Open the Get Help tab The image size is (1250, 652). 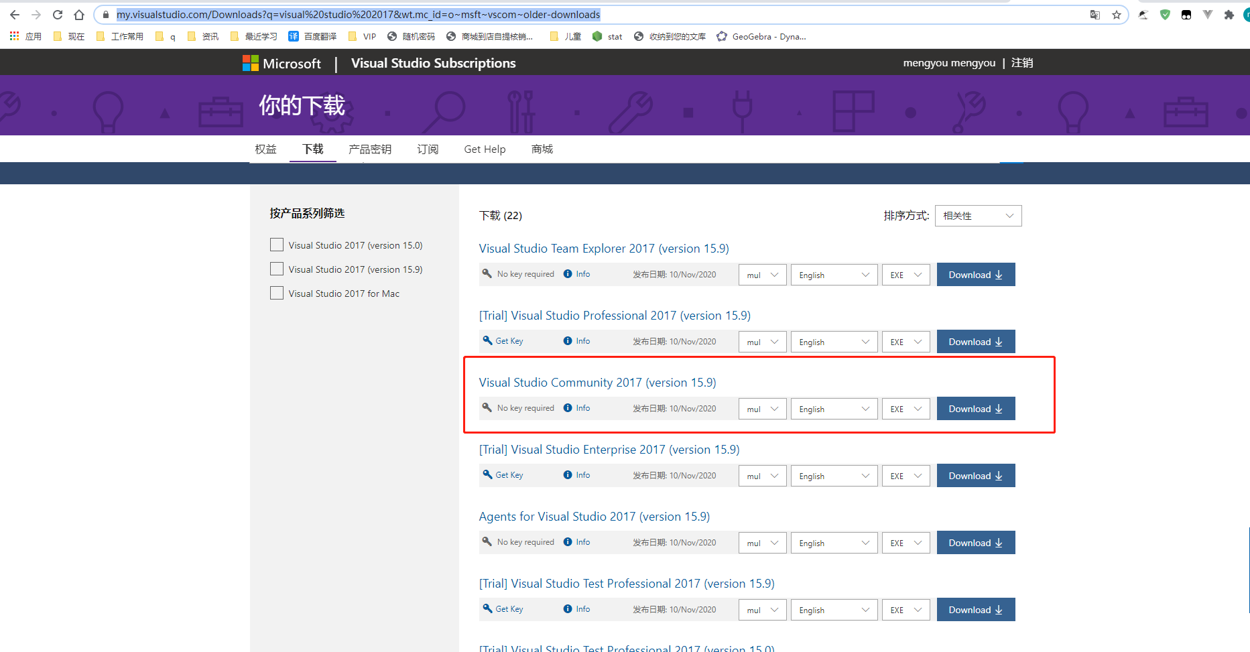coord(485,149)
